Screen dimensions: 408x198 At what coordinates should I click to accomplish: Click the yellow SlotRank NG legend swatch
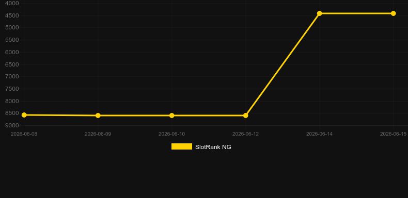[182, 146]
